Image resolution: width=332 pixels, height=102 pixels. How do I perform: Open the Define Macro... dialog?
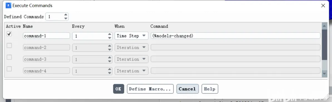(150, 89)
